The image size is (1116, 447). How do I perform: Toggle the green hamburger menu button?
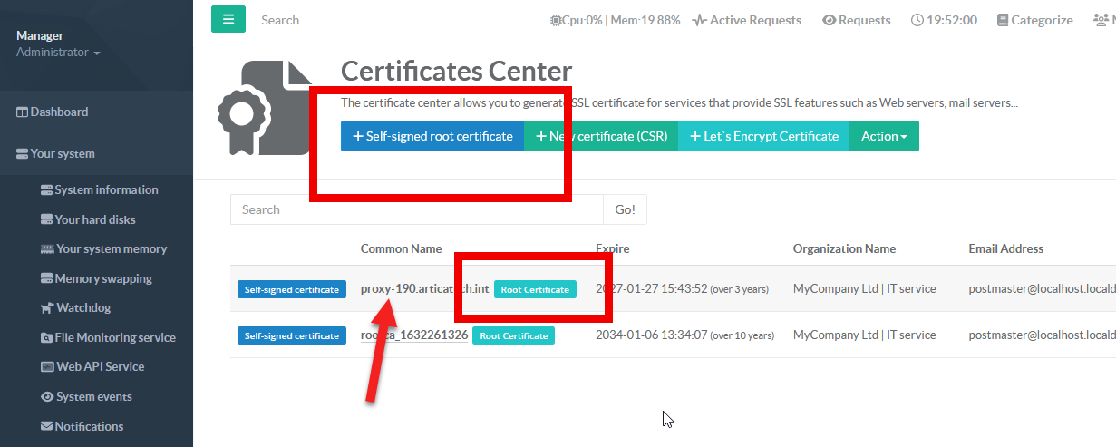point(228,19)
